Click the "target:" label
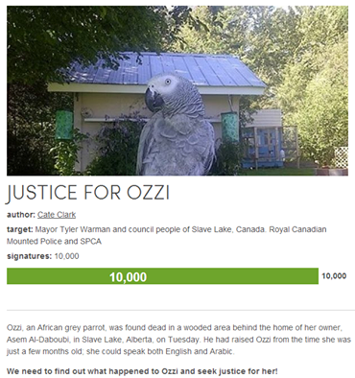This screenshot has height=378, width=355. (20, 229)
